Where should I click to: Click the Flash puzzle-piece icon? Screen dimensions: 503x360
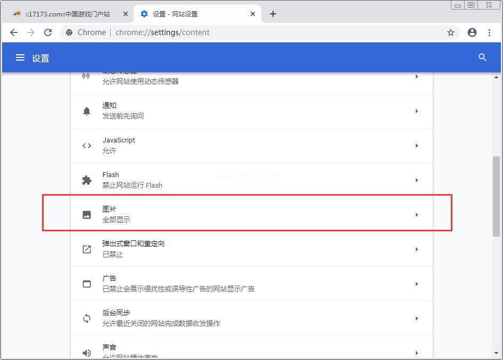point(87,180)
